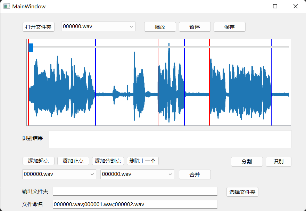Click the blue playback slider handle
306x211 pixels.
(31, 48)
